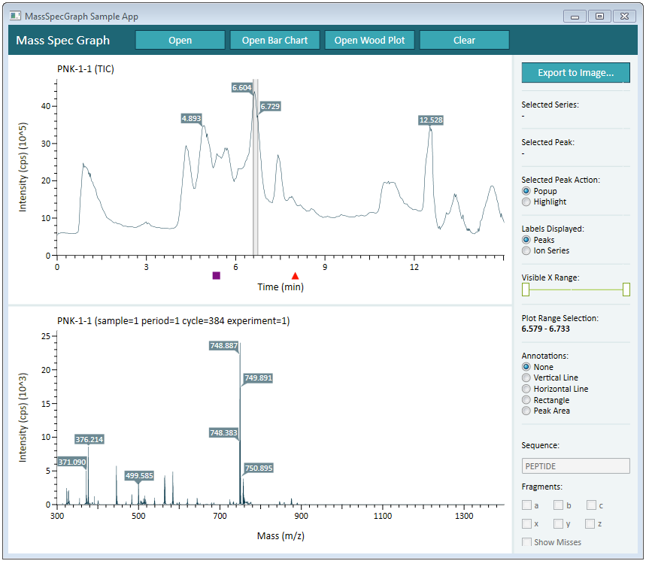649x567 pixels.
Task: Click the 6.604 peak label
Action: click(241, 88)
